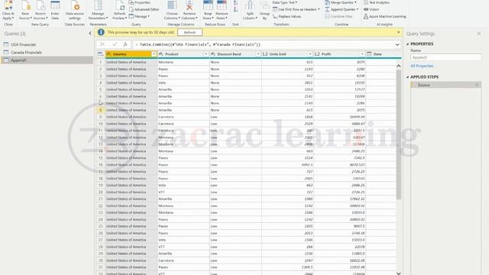
Task: Open the All Properties link
Action: coord(422,66)
